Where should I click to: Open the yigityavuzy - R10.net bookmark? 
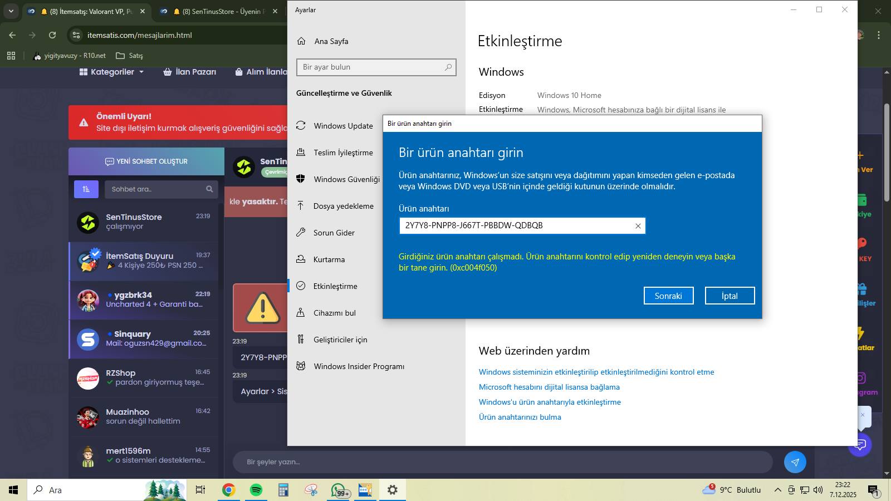point(70,56)
